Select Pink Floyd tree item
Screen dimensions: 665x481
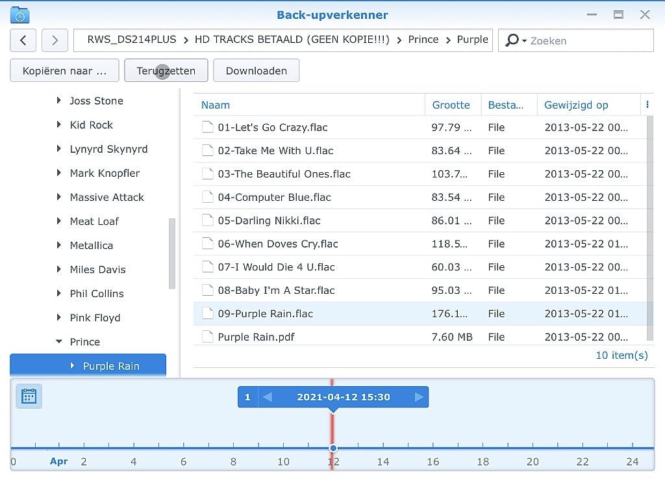pyautogui.click(x=95, y=318)
